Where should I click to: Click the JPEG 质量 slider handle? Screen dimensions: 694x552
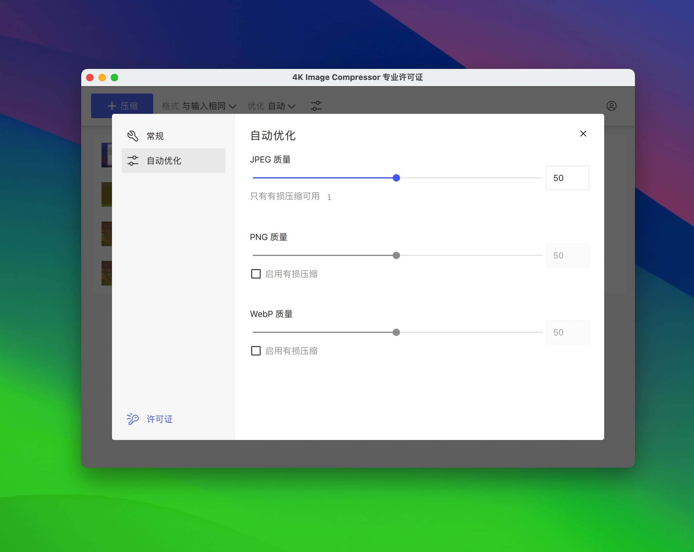pyautogui.click(x=396, y=178)
